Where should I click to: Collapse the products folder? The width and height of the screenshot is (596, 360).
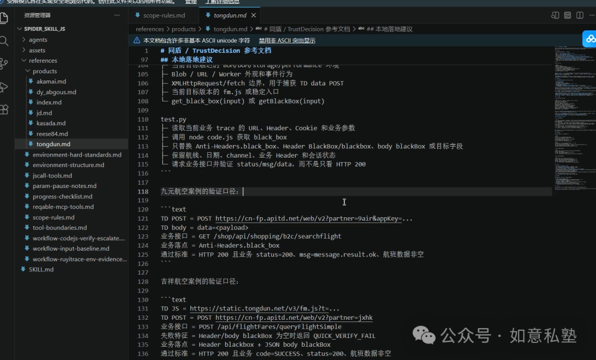pyautogui.click(x=45, y=71)
